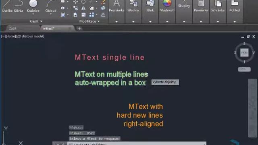Open the Hladiny layers panel

pyautogui.click(x=133, y=6)
